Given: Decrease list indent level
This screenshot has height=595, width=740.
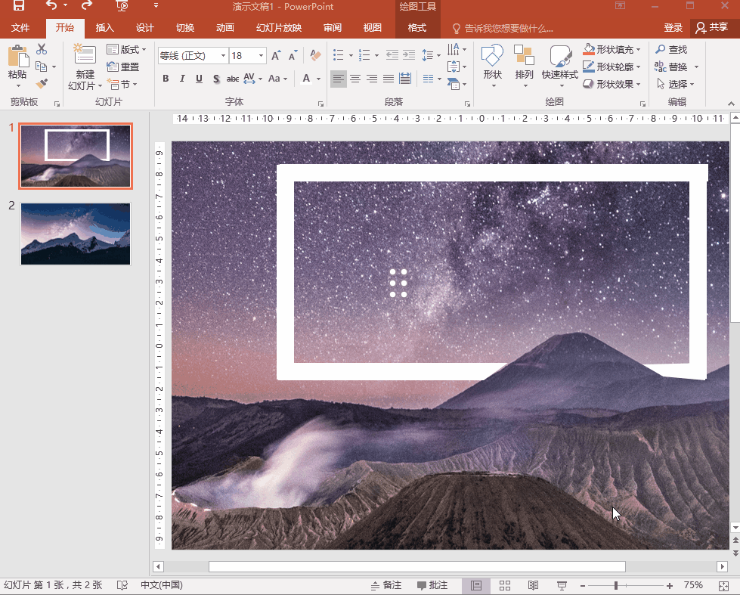Looking at the screenshot, I should pos(392,55).
